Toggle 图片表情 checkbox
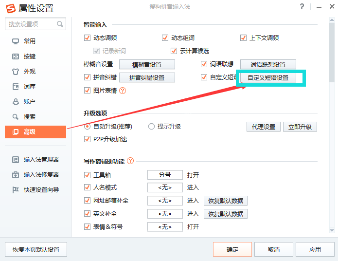The height and width of the screenshot is (261, 338). click(87, 91)
